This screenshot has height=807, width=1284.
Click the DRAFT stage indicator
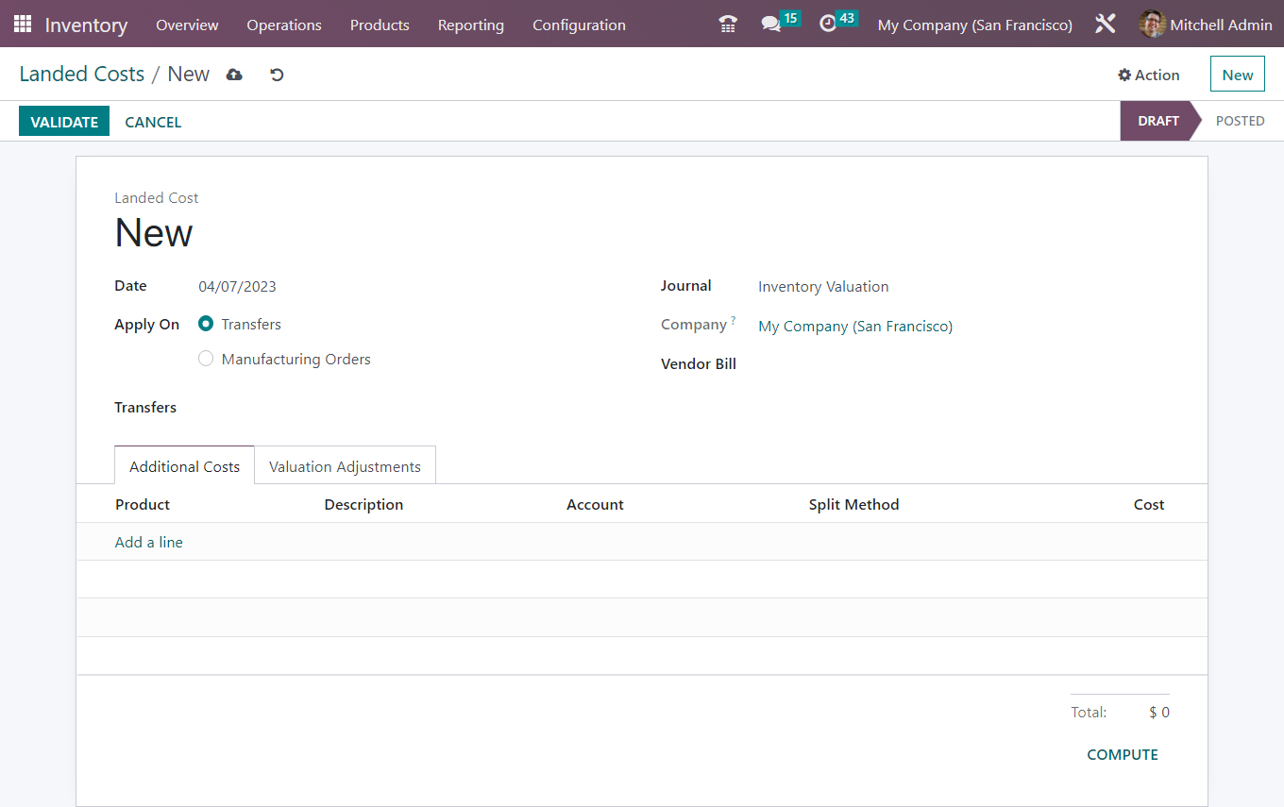tap(1158, 121)
